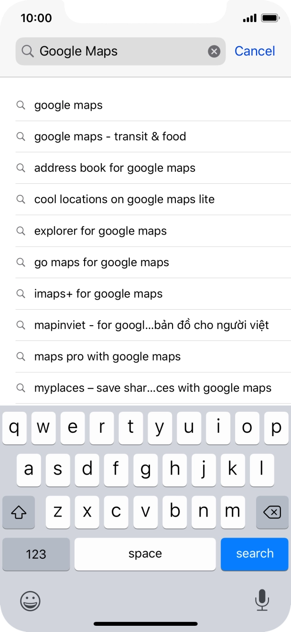291x632 pixels.
Task: Open the emoji keyboard
Action: pyautogui.click(x=30, y=601)
